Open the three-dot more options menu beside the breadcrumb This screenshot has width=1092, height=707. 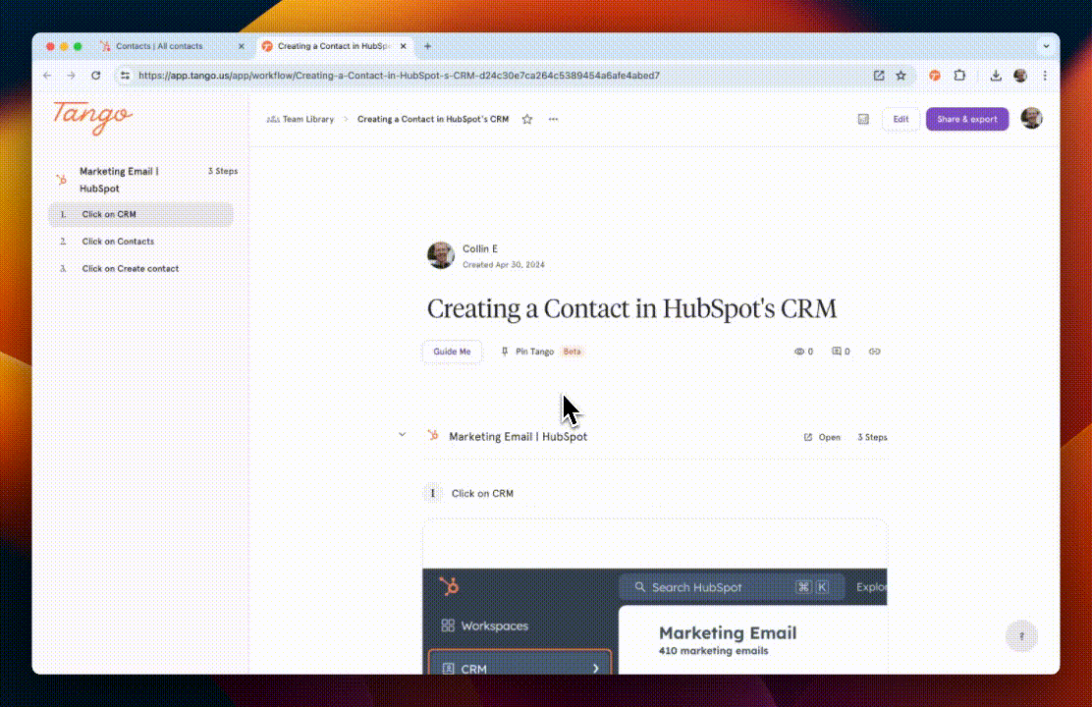click(553, 119)
